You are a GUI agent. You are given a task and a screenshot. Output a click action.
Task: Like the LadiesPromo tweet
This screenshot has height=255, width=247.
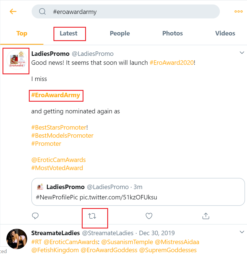pos(149,216)
